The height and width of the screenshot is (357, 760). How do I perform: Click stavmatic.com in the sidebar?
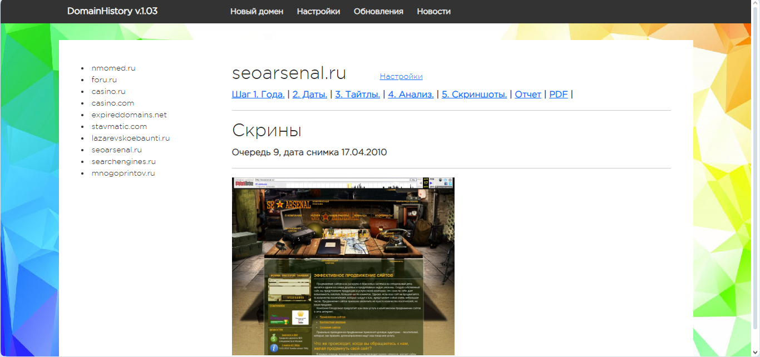pyautogui.click(x=119, y=127)
